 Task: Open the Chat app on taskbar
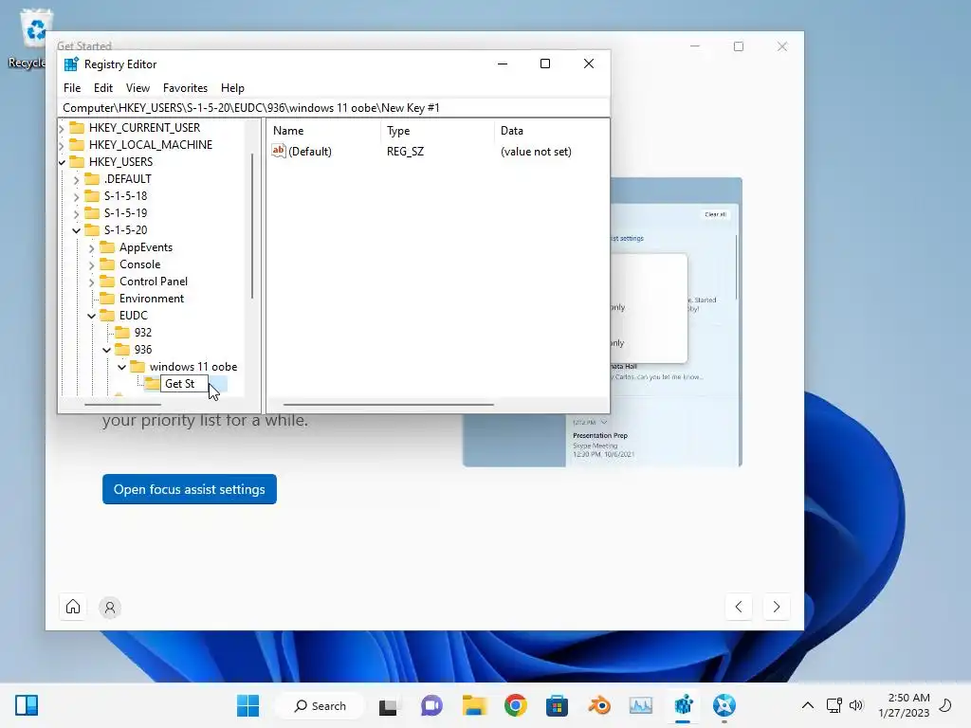pyautogui.click(x=431, y=705)
